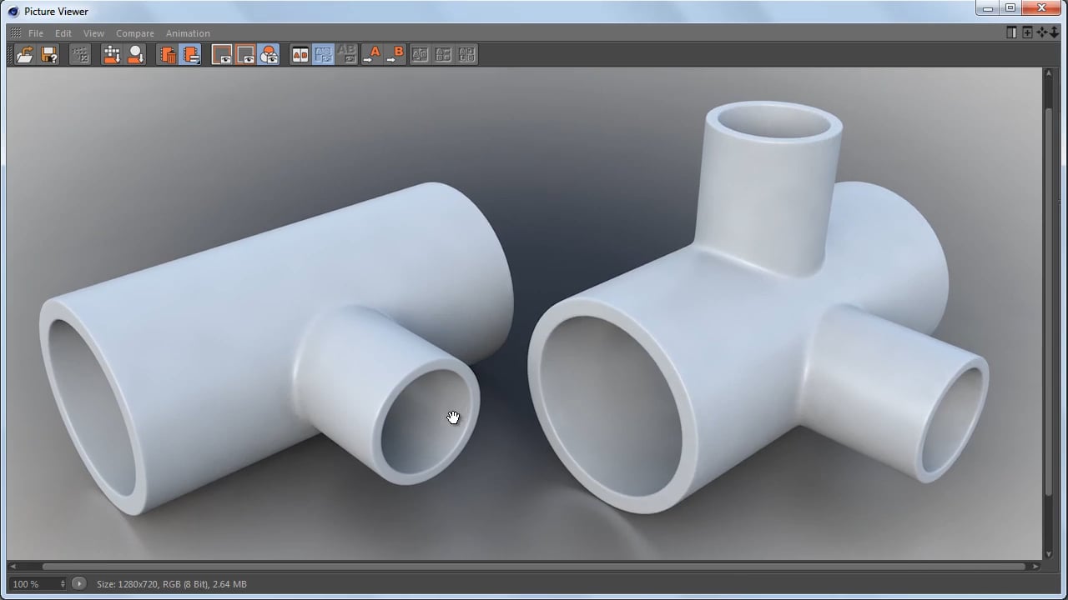Viewport: 1068px width, 600px height.
Task: Open the File menu
Action: 36,33
